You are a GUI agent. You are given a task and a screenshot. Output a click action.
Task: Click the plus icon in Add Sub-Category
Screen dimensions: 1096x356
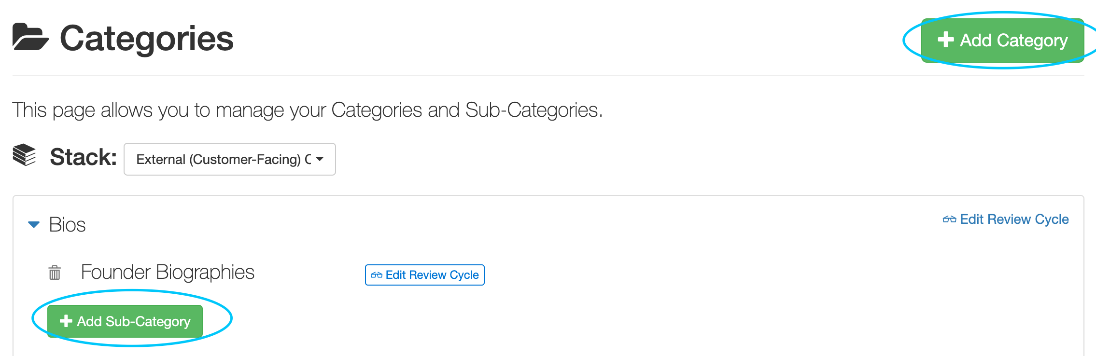[66, 321]
